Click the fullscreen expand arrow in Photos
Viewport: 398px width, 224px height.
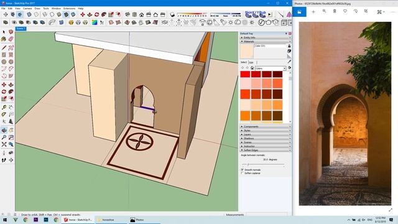point(391,210)
